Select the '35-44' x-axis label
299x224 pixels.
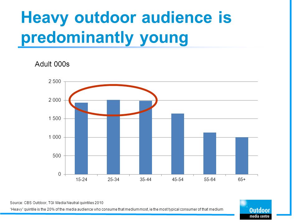(145, 180)
